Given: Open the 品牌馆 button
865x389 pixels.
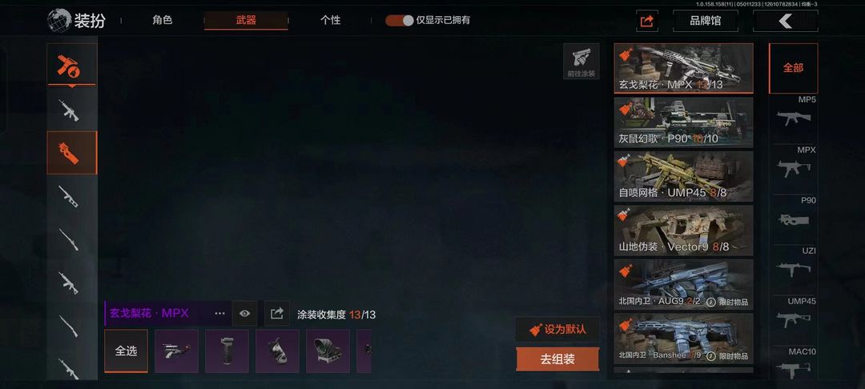Looking at the screenshot, I should (x=705, y=21).
